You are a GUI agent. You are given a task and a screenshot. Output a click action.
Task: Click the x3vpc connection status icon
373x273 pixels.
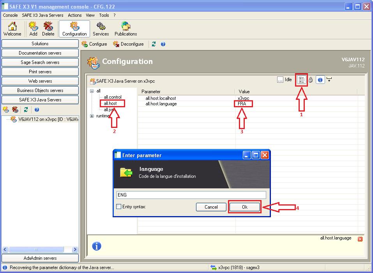coord(213,268)
